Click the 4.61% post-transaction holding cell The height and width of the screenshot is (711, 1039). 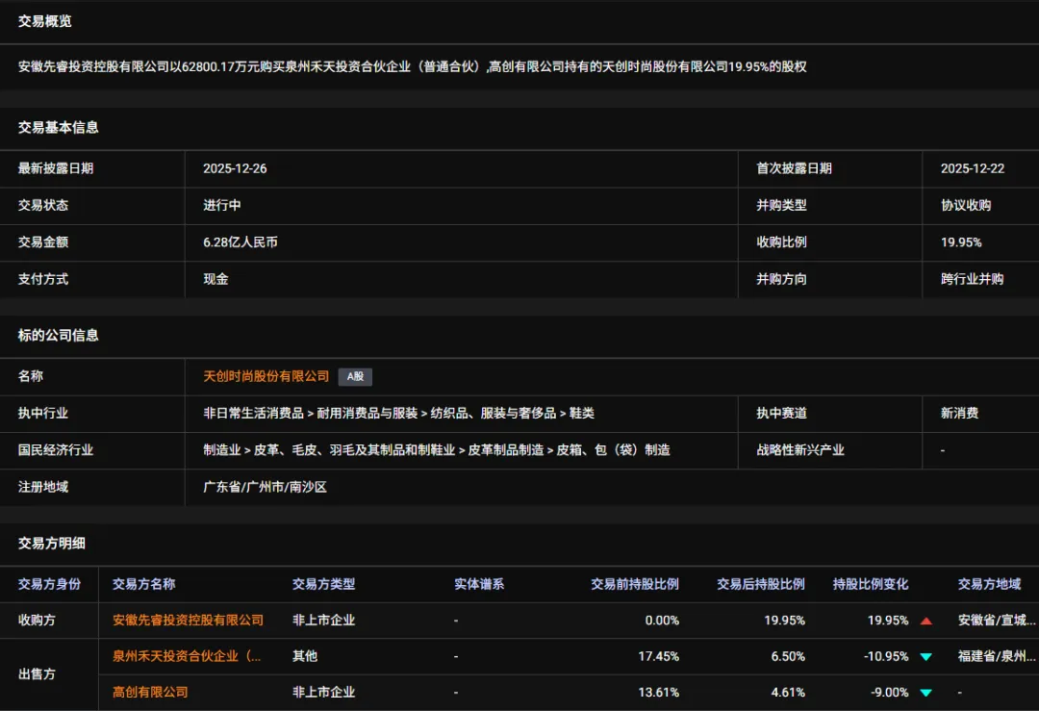click(788, 692)
